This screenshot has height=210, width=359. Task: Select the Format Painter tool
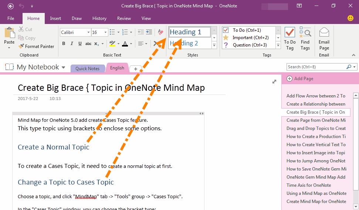pos(36,47)
